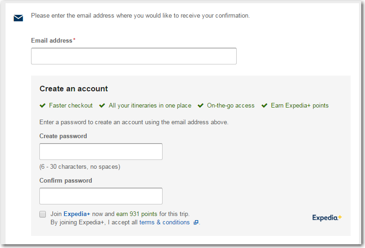Image resolution: width=365 pixels, height=248 pixels.
Task: Click the checkmark beside Faster checkout
Action: point(43,106)
